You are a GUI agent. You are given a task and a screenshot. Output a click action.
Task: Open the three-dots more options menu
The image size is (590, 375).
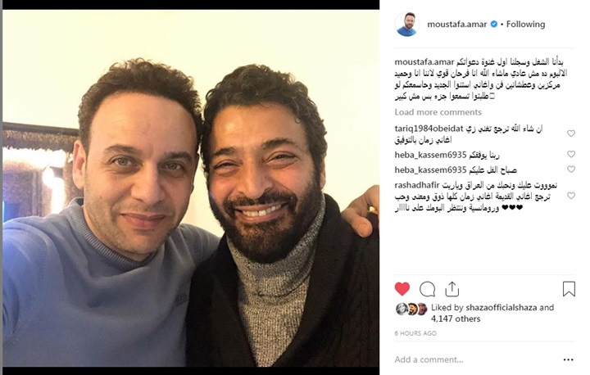pyautogui.click(x=568, y=360)
